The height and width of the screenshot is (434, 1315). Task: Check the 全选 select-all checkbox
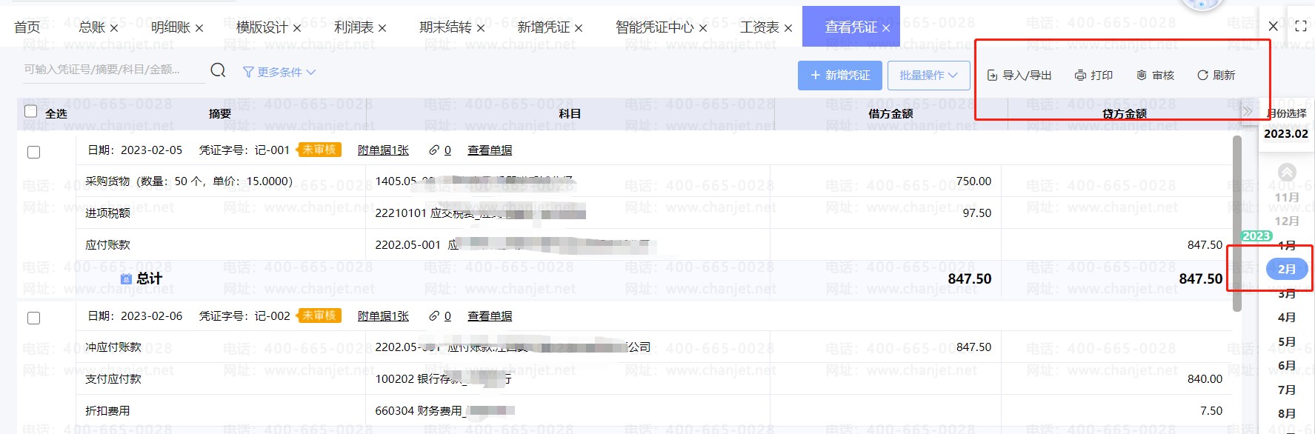[30, 111]
